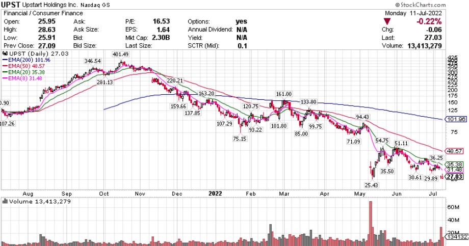
Task: Click the 93.22 price label
Action: (x=255, y=130)
